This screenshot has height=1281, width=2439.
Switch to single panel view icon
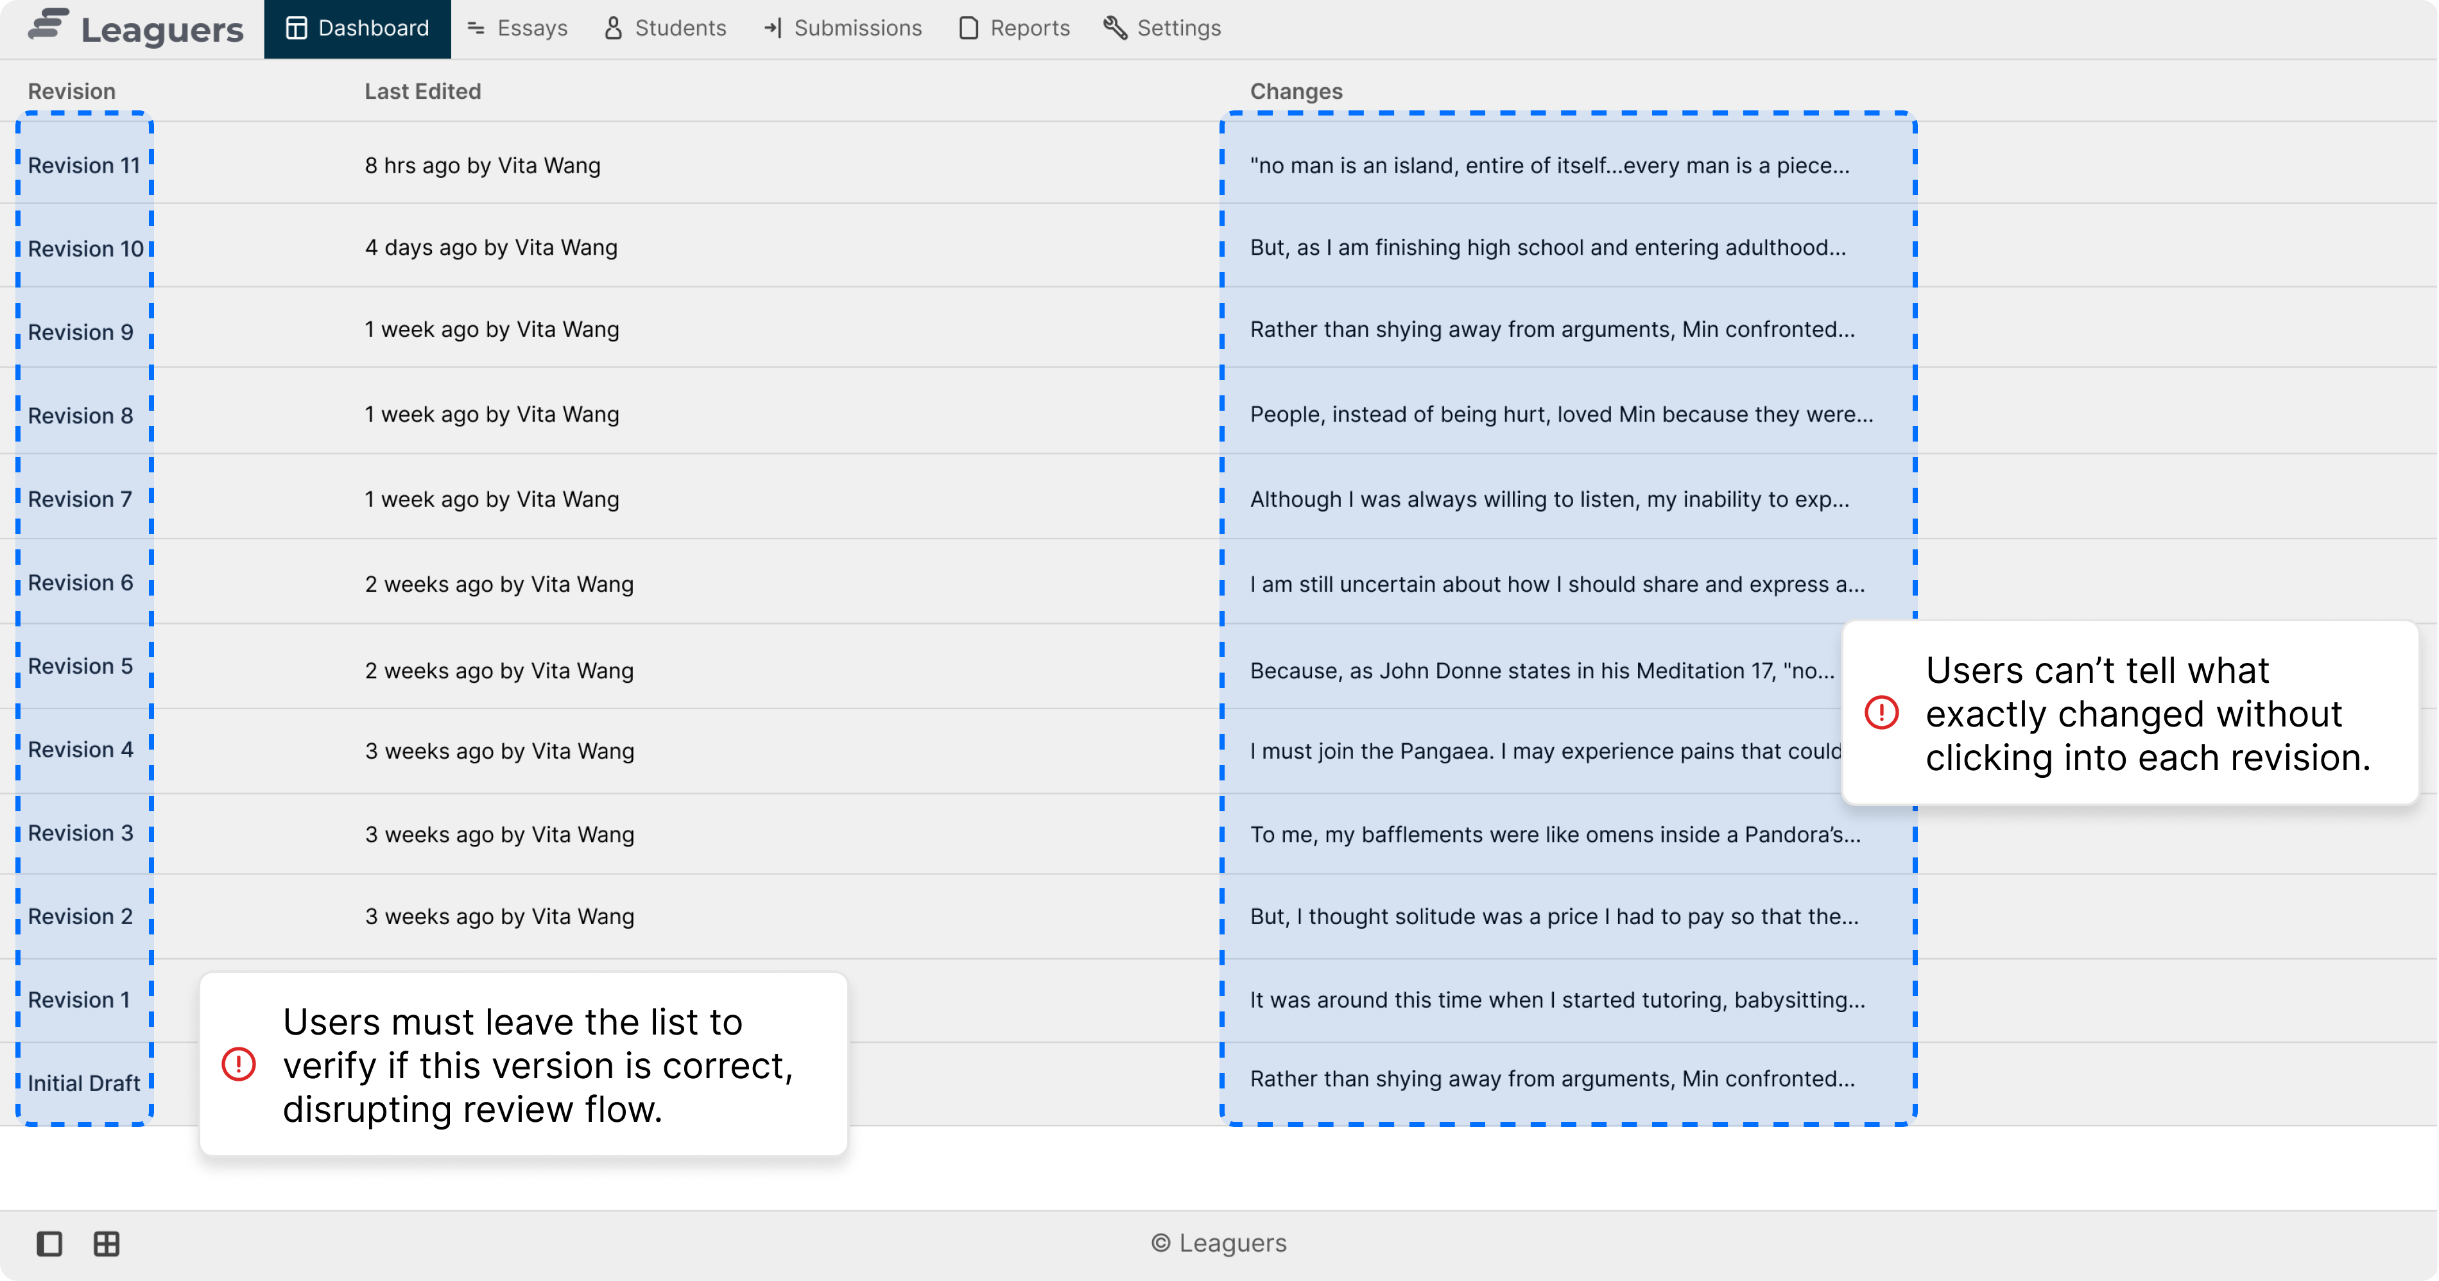(x=49, y=1243)
